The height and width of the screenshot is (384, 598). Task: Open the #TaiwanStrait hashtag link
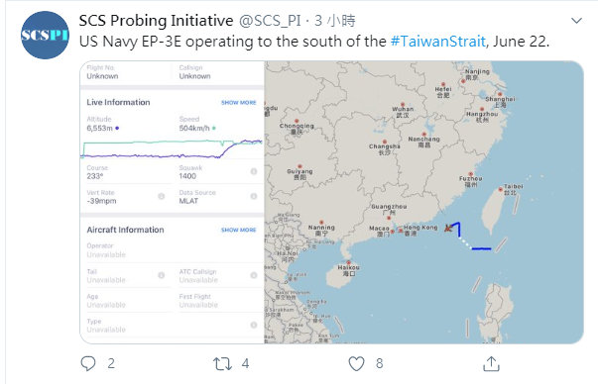click(x=437, y=42)
